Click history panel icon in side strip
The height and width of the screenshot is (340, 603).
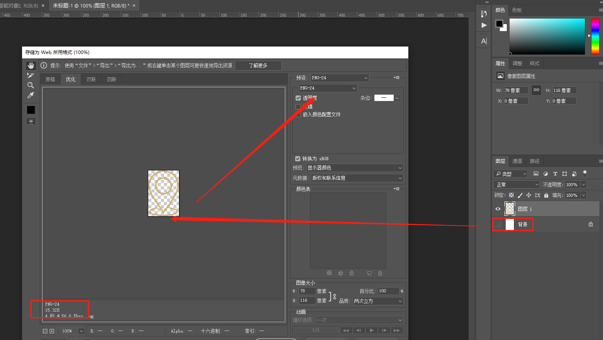click(x=484, y=14)
